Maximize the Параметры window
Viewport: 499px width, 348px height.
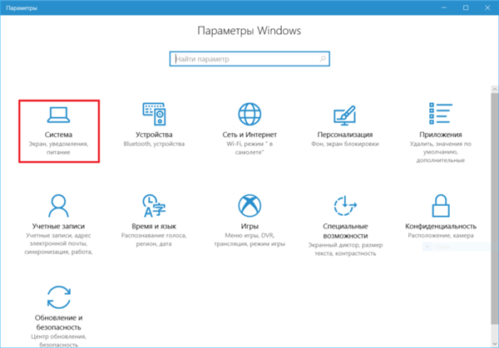point(466,7)
